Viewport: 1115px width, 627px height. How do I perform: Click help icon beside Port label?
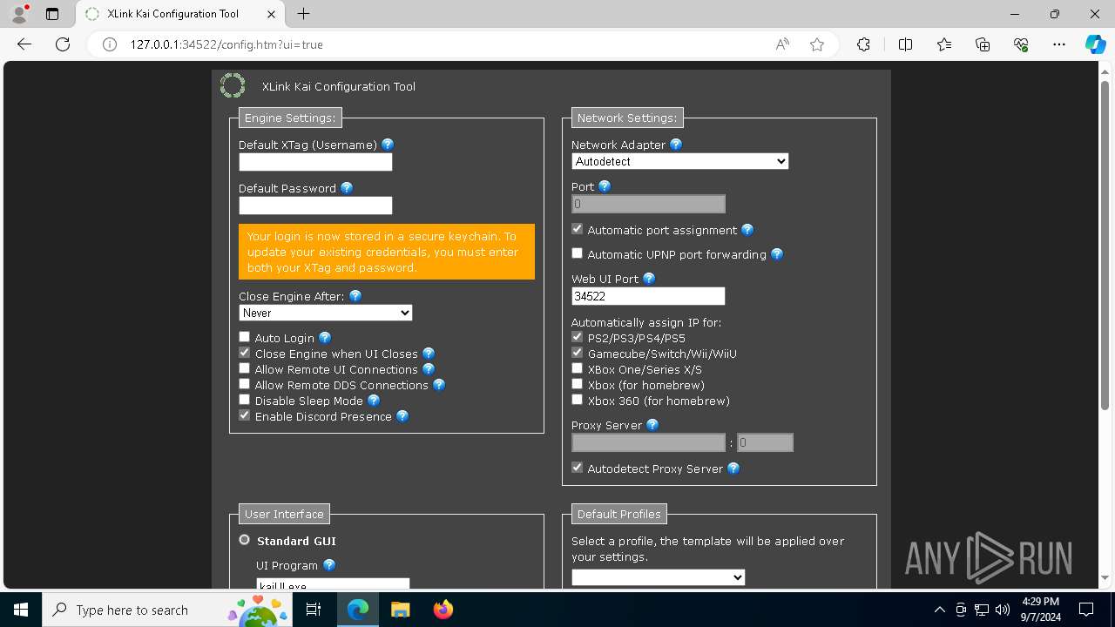(x=605, y=186)
